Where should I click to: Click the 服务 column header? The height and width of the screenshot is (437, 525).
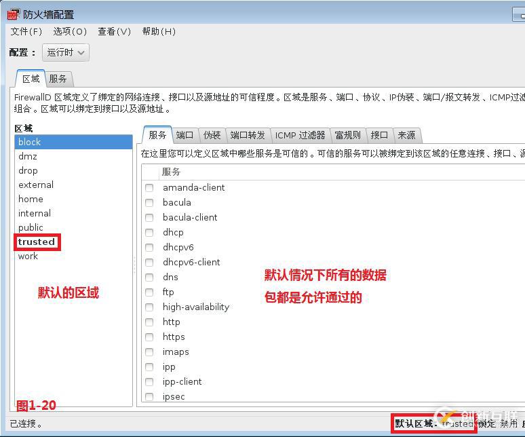pyautogui.click(x=341, y=172)
